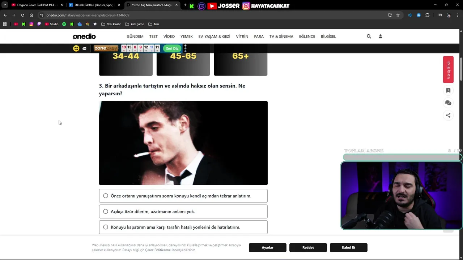Open the film bookmark folder
The image size is (463, 260).
[154, 24]
